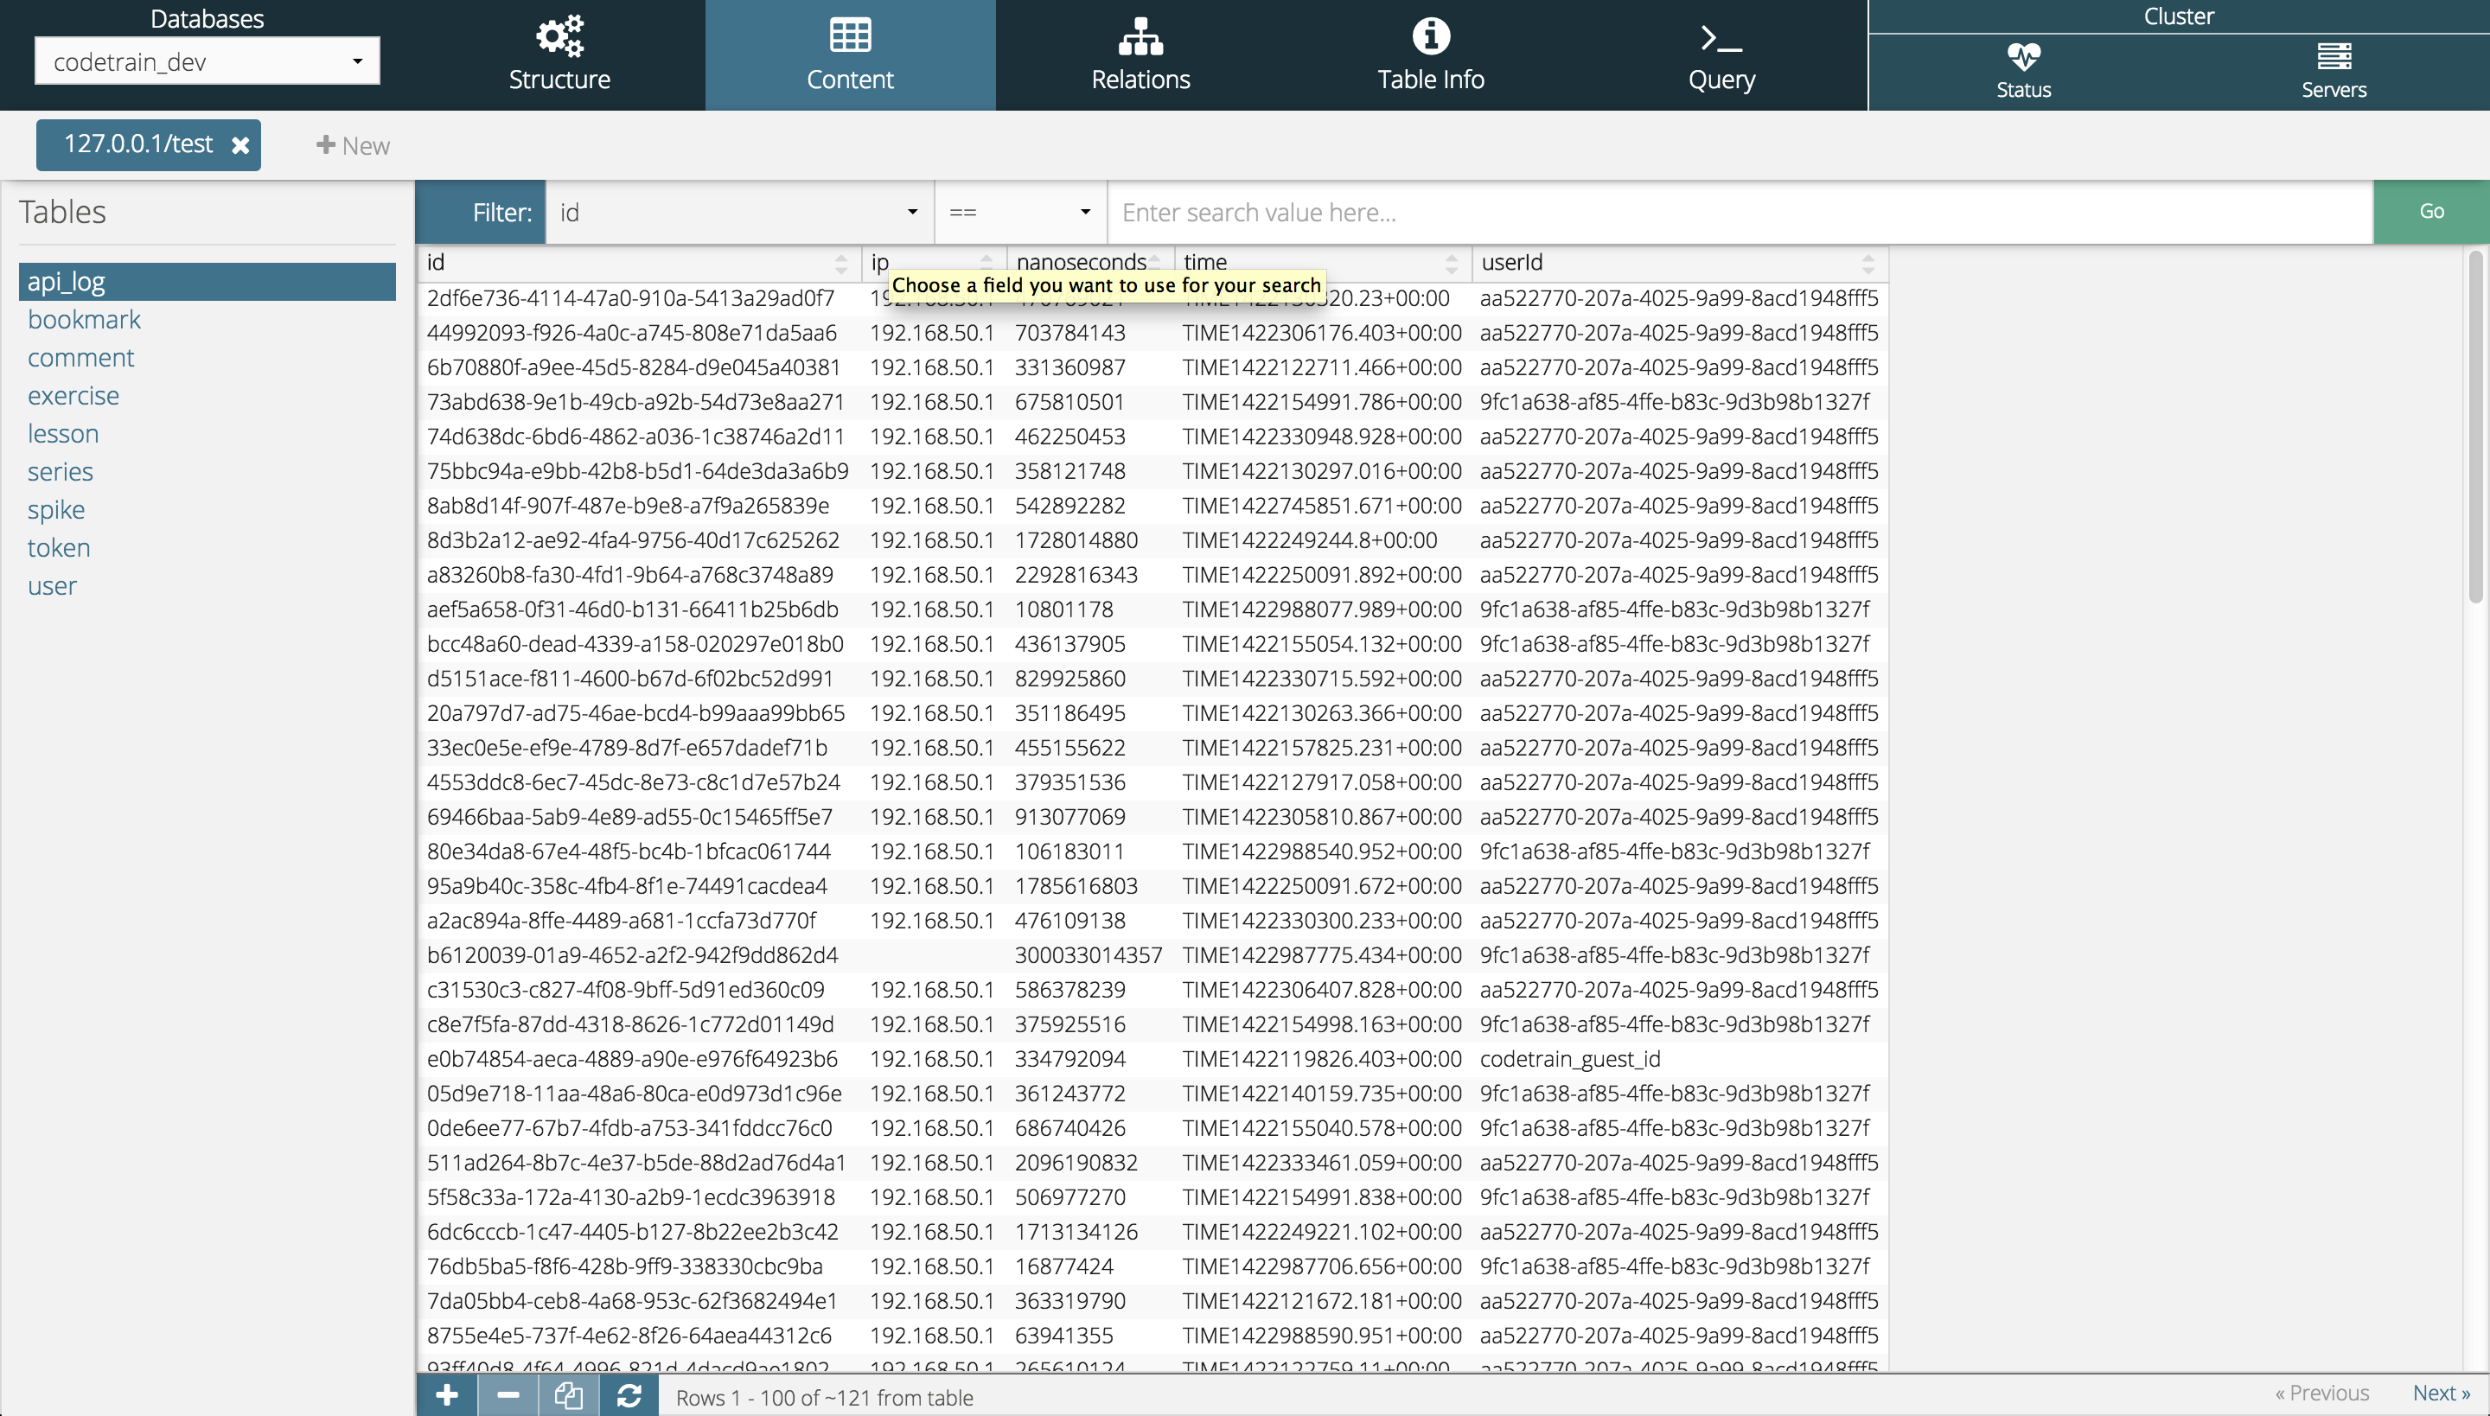Open a New connection tab
Image resolution: width=2490 pixels, height=1416 pixels.
click(x=353, y=145)
